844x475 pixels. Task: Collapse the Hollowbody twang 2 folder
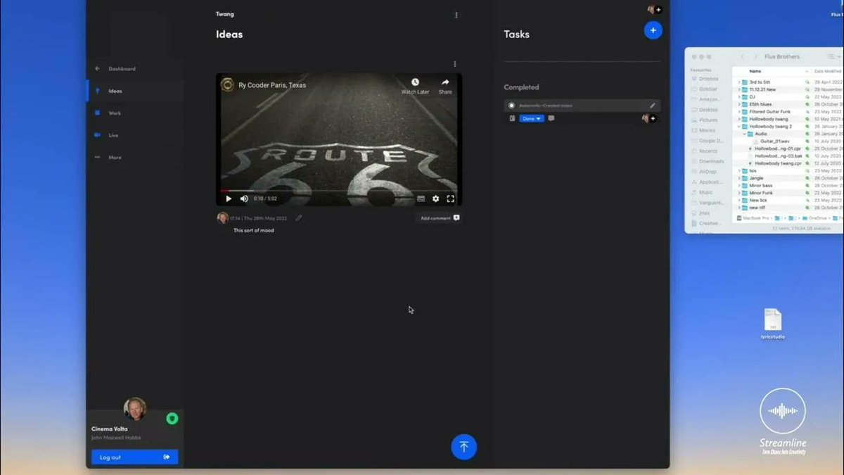pos(739,126)
